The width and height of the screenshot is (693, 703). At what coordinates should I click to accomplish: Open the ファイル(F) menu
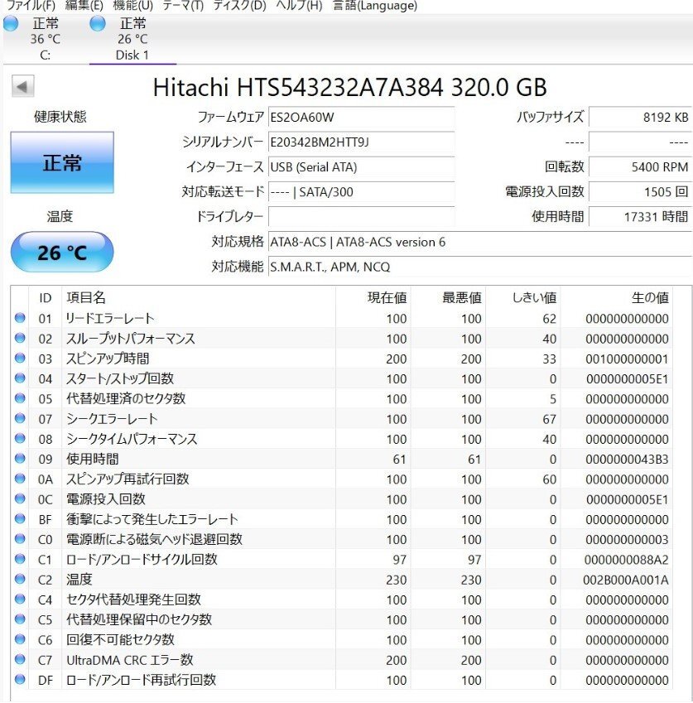[31, 6]
